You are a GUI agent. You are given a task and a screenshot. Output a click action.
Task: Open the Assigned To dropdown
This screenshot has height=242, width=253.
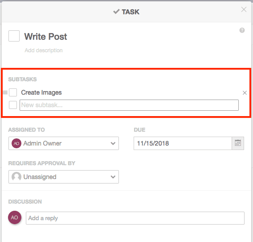coord(64,143)
